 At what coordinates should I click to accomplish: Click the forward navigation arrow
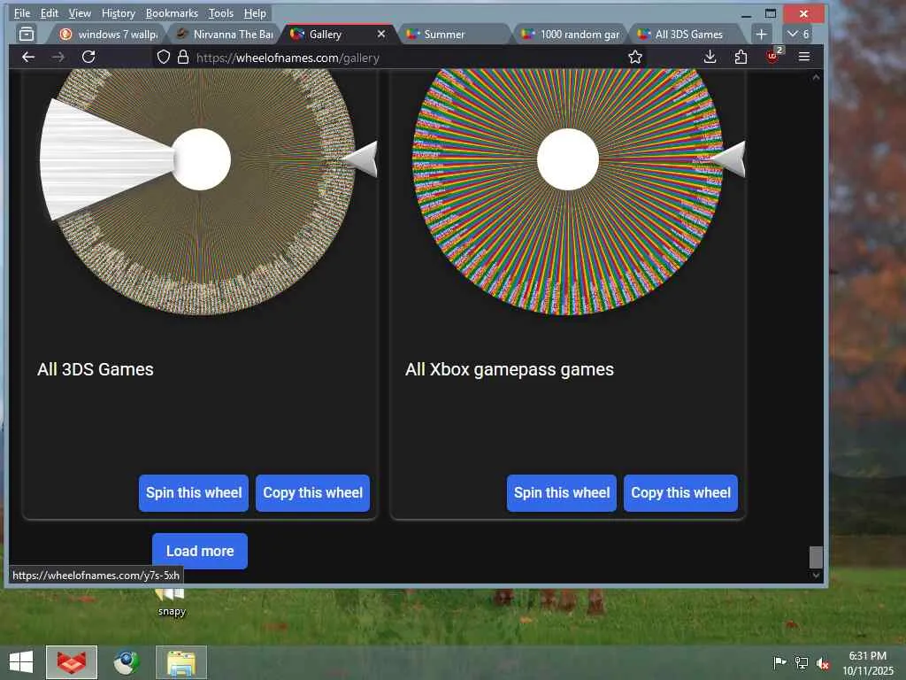click(58, 57)
